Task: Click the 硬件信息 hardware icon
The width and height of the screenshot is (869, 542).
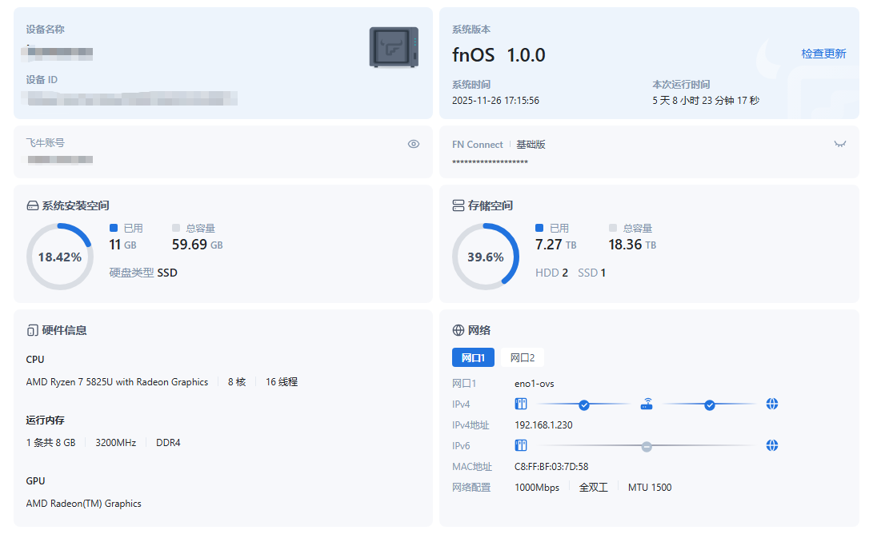Action: (x=33, y=330)
